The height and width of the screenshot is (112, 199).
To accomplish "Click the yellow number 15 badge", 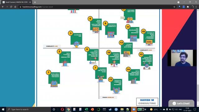I will [141, 54].
